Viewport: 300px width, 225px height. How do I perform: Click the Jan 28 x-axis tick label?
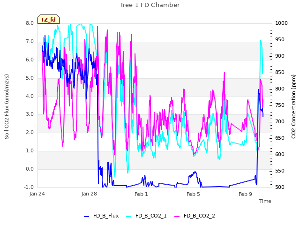pos(89,194)
